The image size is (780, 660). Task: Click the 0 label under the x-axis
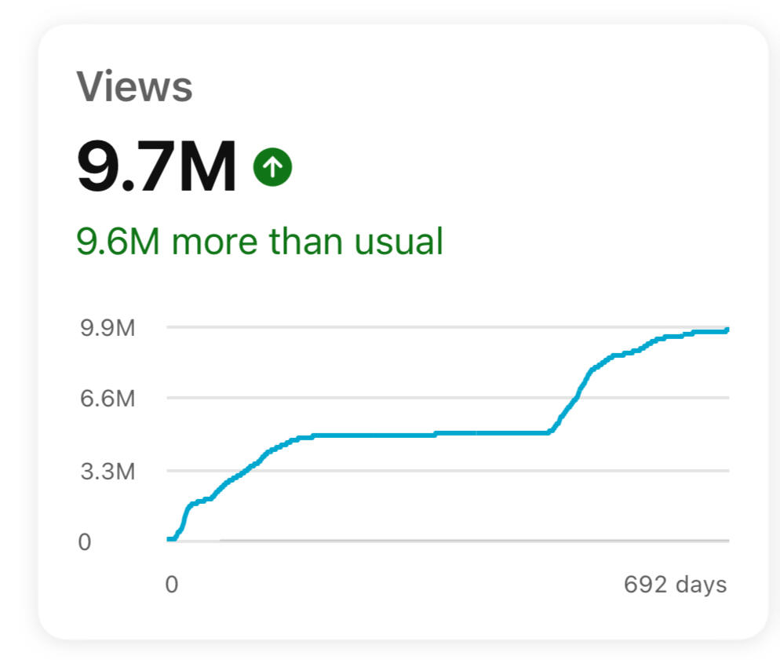pos(171,585)
